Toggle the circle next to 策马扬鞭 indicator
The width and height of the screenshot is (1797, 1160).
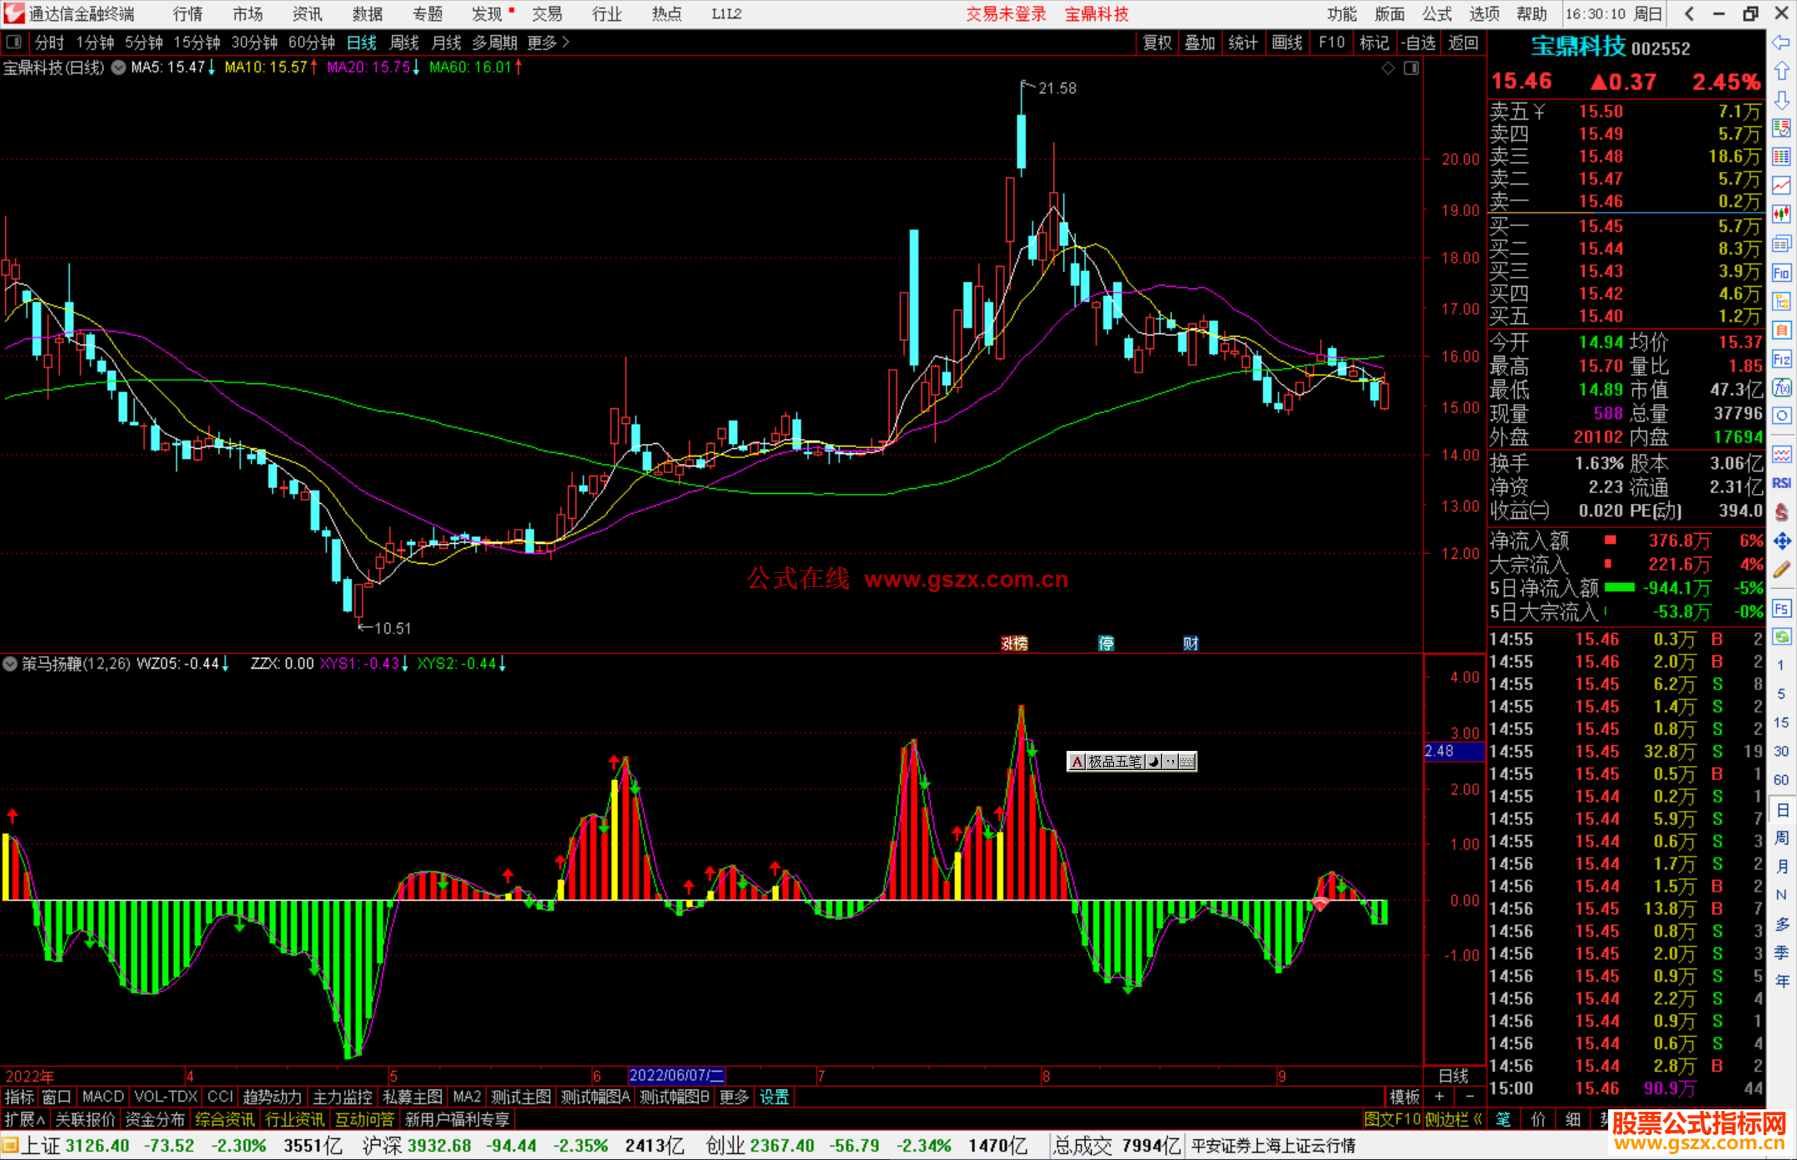pos(10,664)
